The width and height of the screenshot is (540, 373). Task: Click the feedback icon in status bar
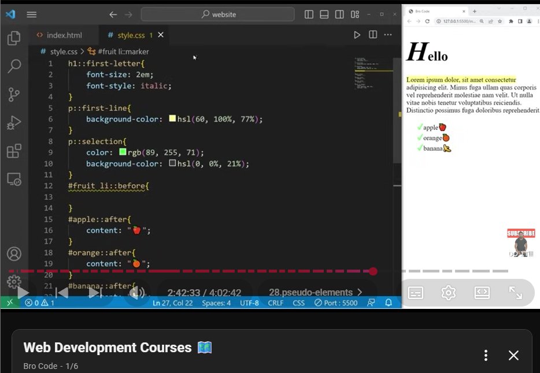click(371, 303)
